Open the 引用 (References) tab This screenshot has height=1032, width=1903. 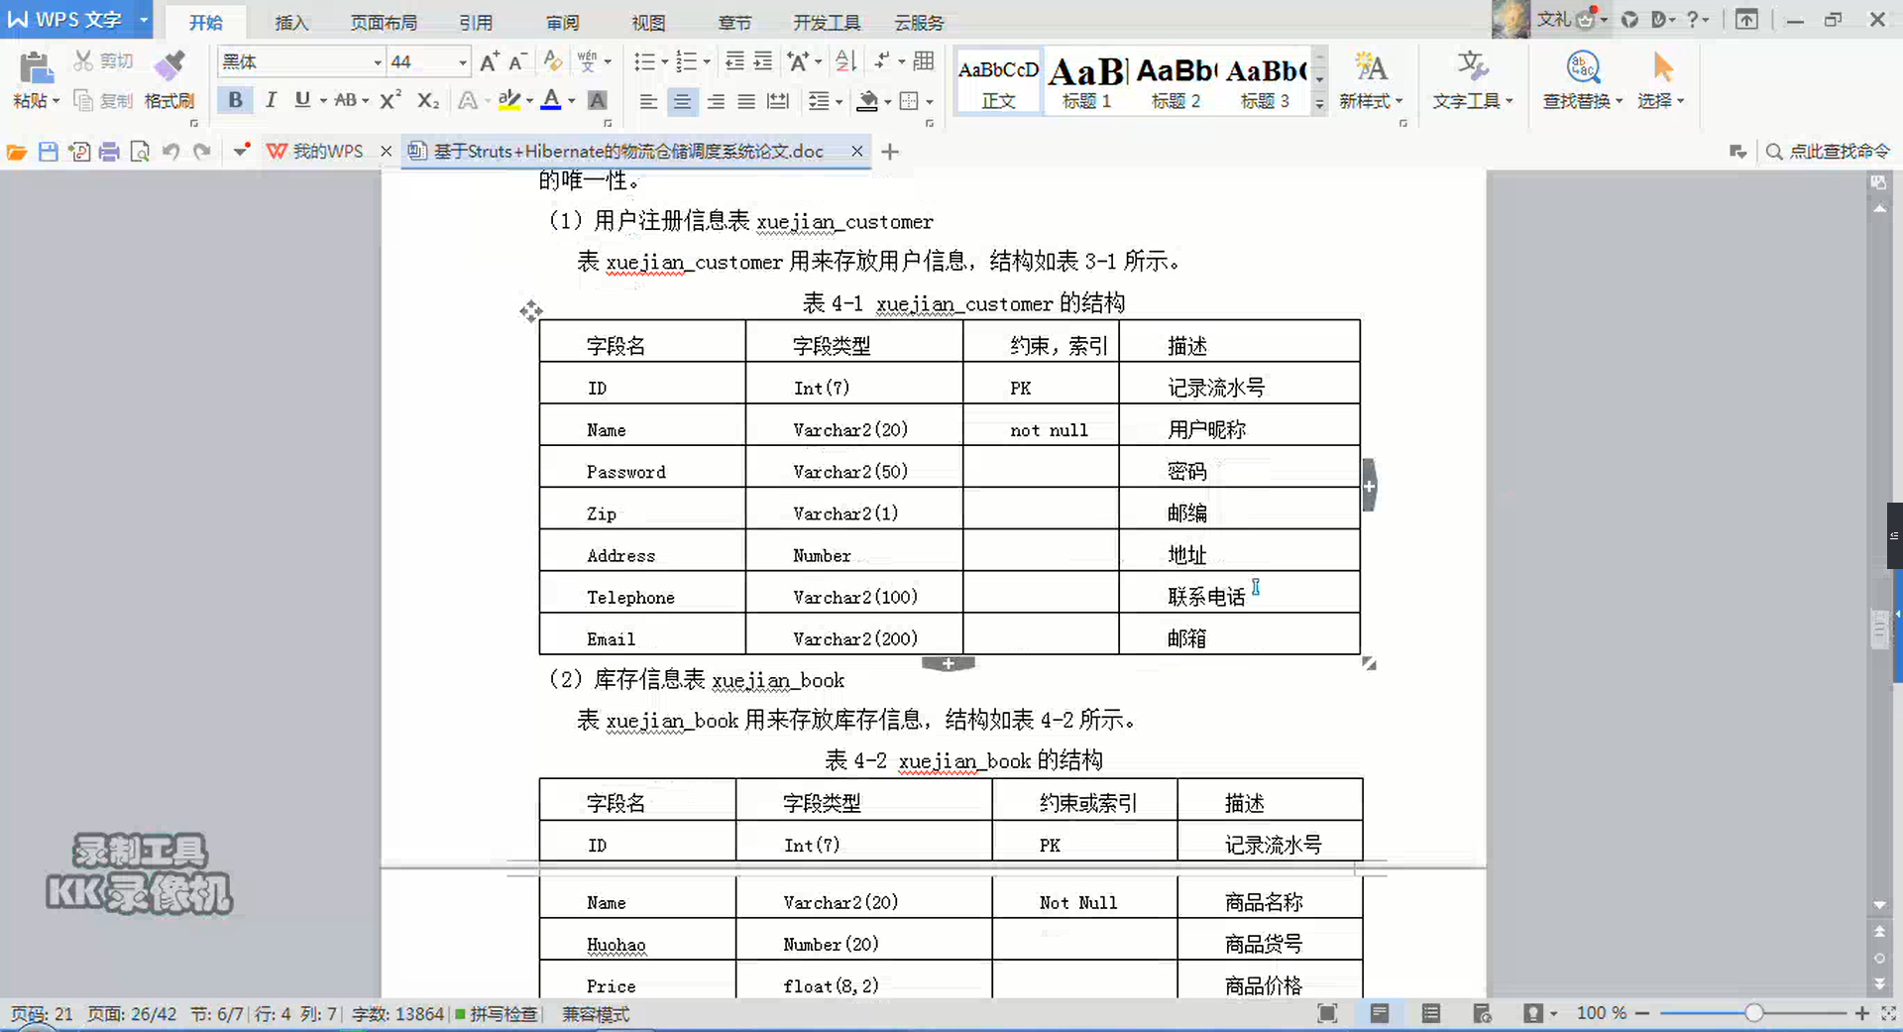(x=476, y=22)
